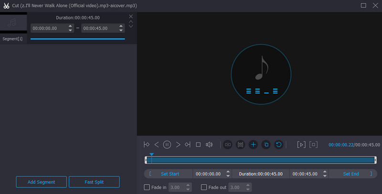The width and height of the screenshot is (382, 194).
Task: Decrease the Fade out duration
Action: click(248, 189)
